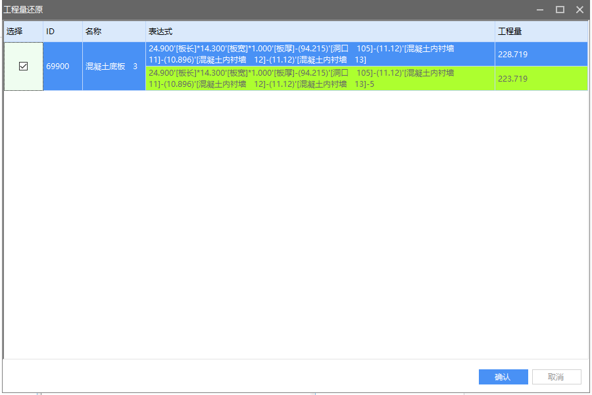Click the 工程量还原 title bar text
592x395 pixels.
[x=24, y=10]
